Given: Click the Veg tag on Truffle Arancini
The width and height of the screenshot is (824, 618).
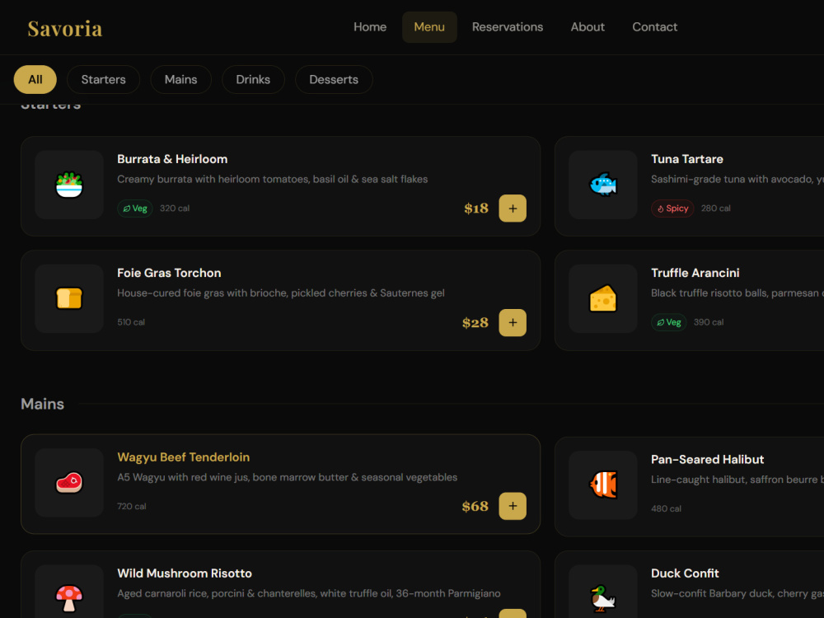Looking at the screenshot, I should (668, 322).
